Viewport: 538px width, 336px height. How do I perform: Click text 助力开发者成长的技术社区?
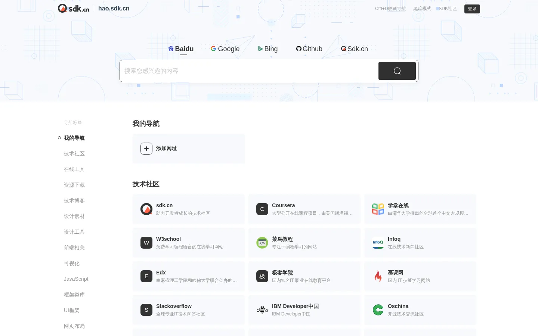[183, 213]
